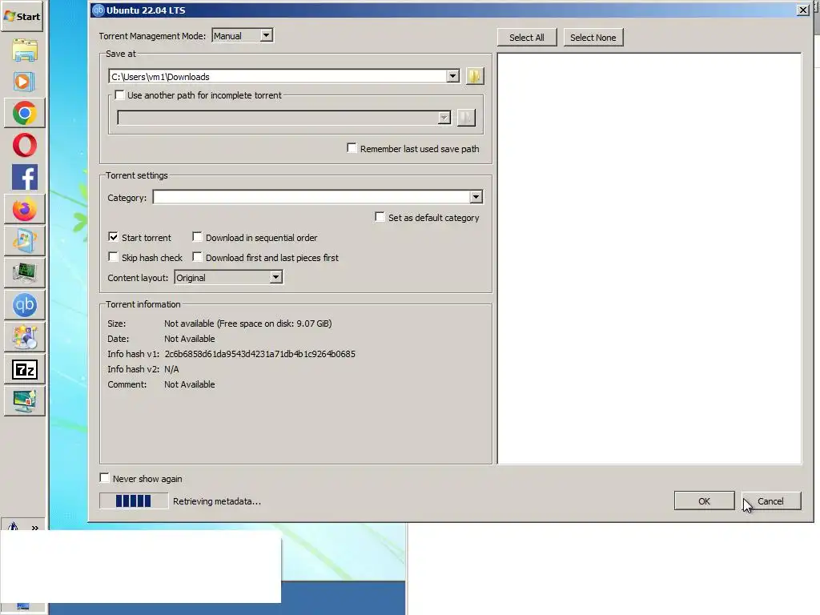Click Select None button

(x=593, y=38)
